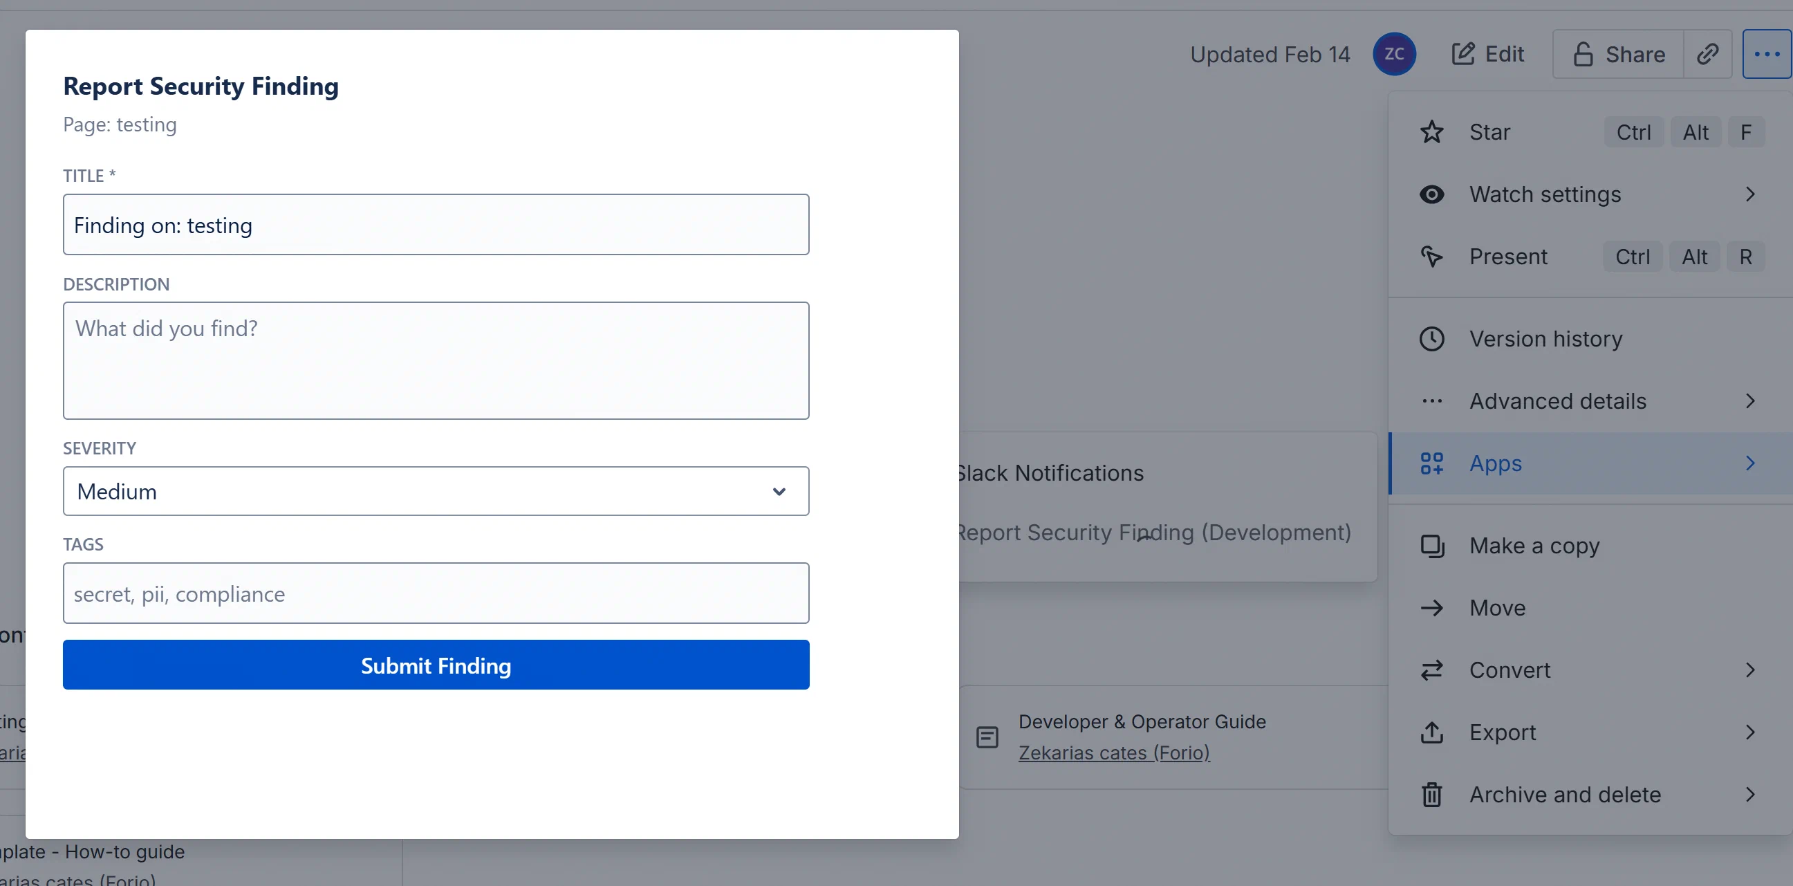Click the Apps grid icon

(x=1432, y=463)
